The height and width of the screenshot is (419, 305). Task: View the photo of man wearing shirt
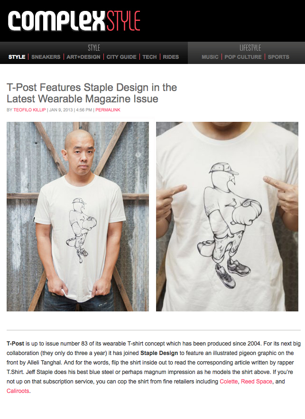(x=78, y=217)
